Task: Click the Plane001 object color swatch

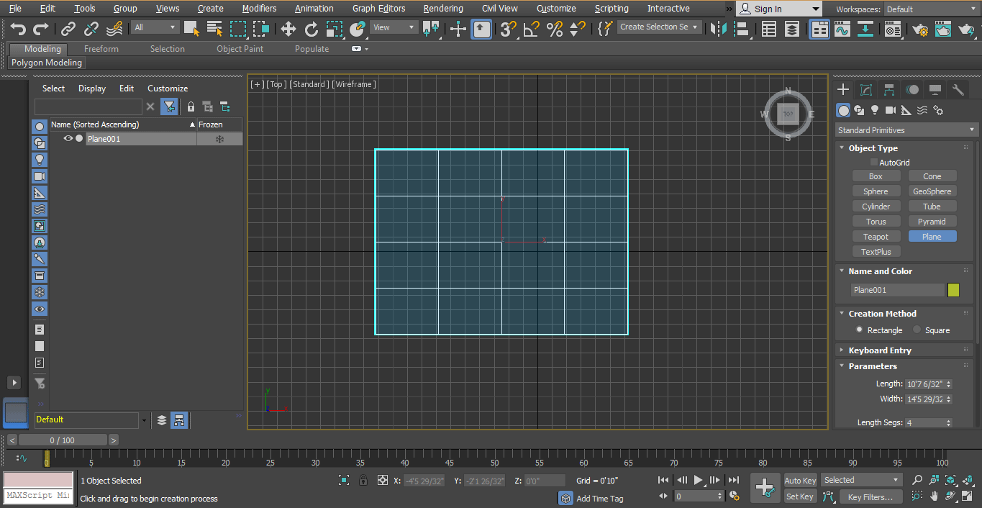Action: (x=953, y=290)
